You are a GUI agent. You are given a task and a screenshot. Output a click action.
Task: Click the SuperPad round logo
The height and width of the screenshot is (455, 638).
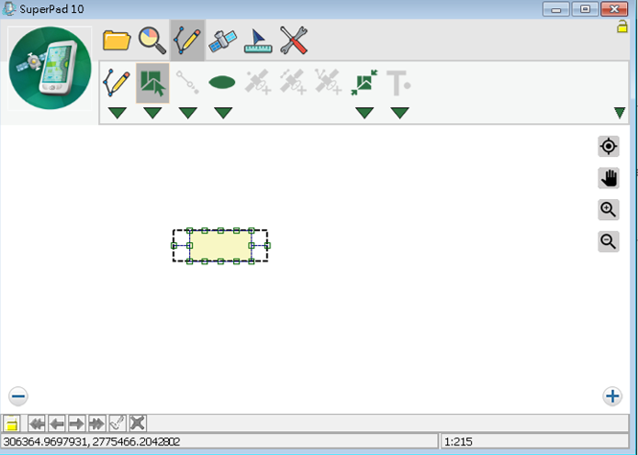[50, 68]
